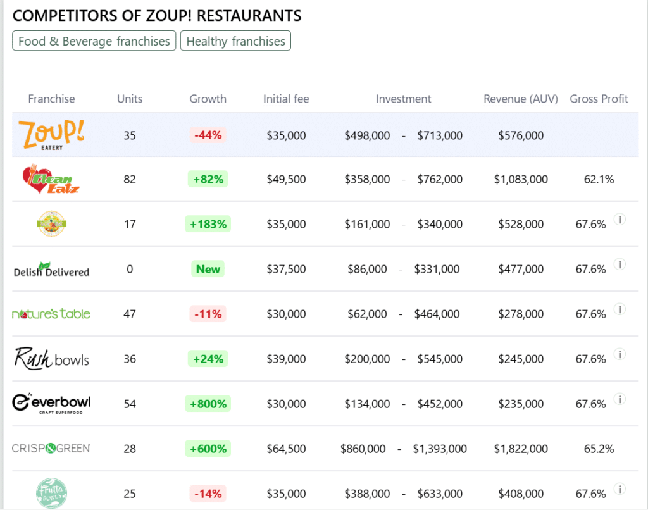Sort by the Initial fee column header
The width and height of the screenshot is (648, 510).
tap(286, 99)
